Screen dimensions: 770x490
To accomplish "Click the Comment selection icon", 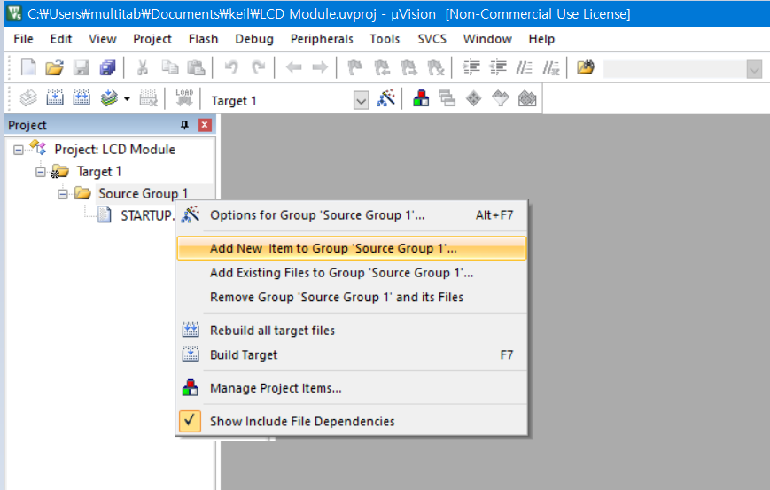I will (x=525, y=67).
